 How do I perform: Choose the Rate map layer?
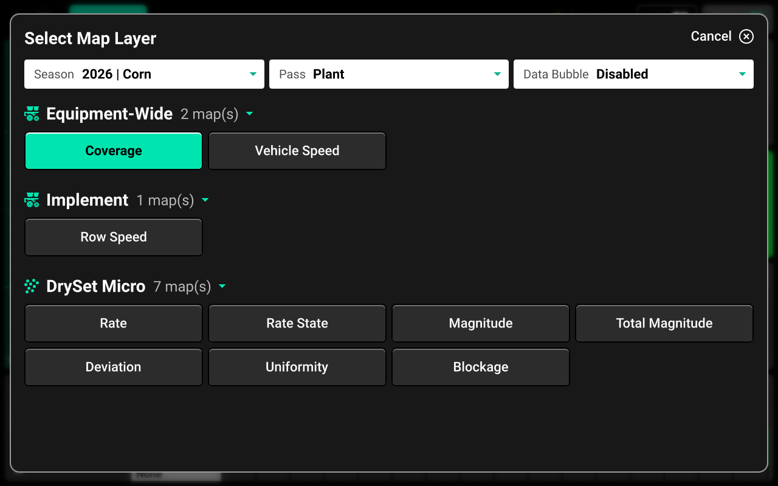click(114, 323)
